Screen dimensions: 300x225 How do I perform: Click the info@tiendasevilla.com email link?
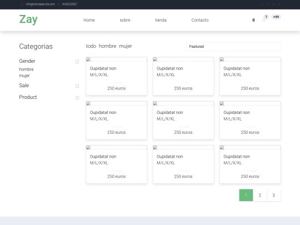[40, 4]
